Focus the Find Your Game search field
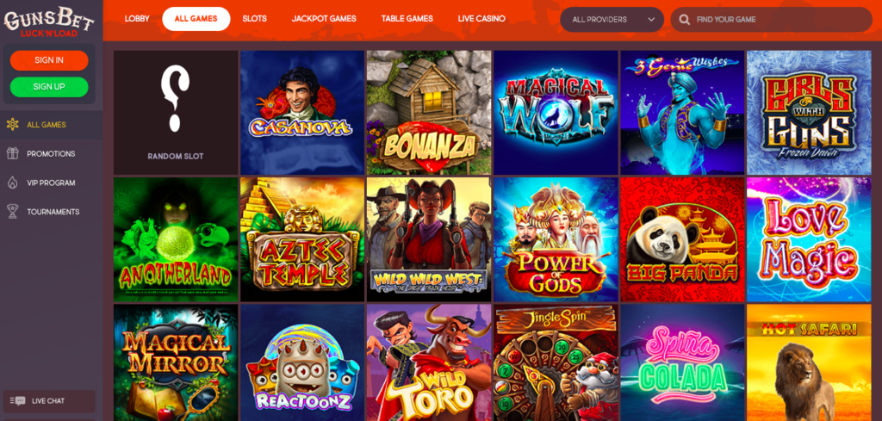 [771, 20]
